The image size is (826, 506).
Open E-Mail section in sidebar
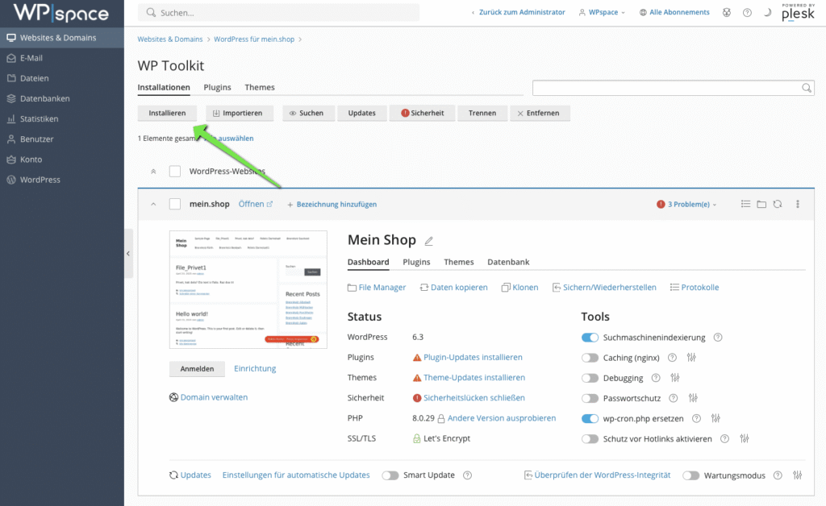(61, 58)
